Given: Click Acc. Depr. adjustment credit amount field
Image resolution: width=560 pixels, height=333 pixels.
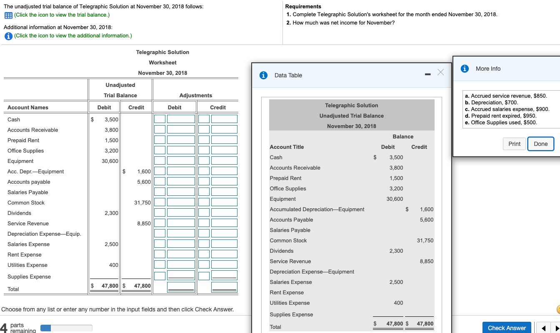Looking at the screenshot, I should click(x=224, y=171).
